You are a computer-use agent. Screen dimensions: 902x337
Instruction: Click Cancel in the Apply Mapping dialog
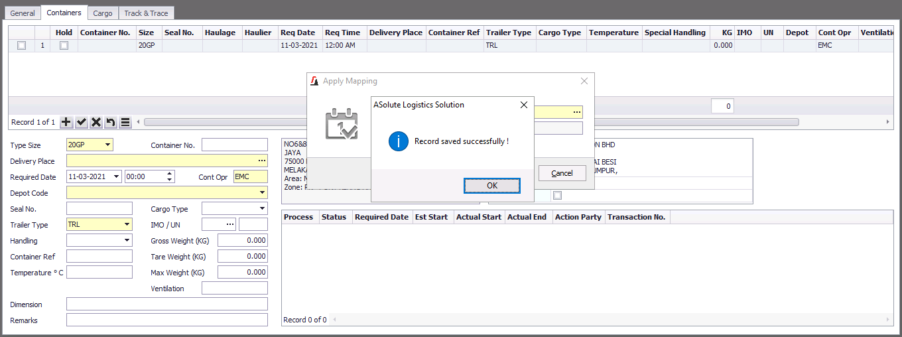pos(562,173)
